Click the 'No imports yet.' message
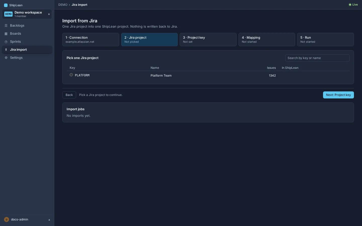 [x=78, y=116]
